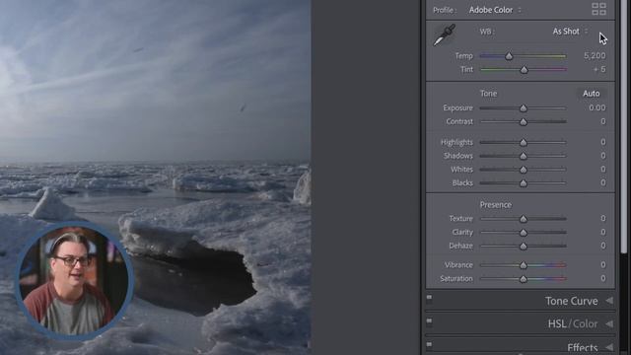This screenshot has width=631, height=355.
Task: Select the Blacks value field
Action: [x=602, y=183]
